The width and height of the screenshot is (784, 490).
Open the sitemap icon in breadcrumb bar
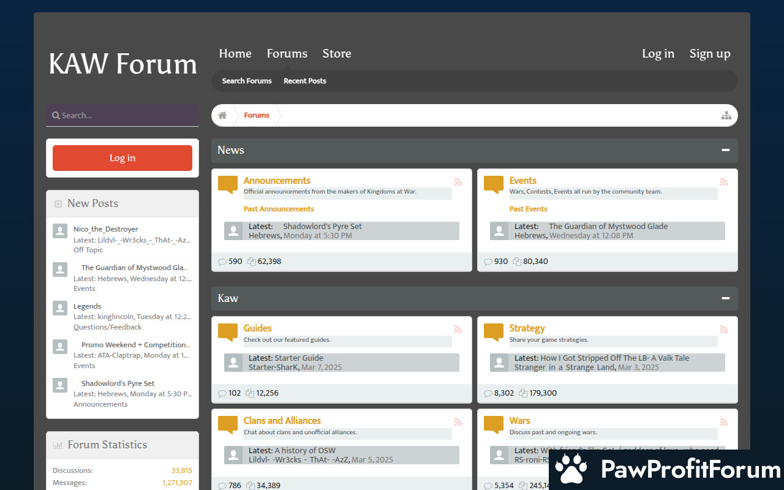(x=726, y=115)
